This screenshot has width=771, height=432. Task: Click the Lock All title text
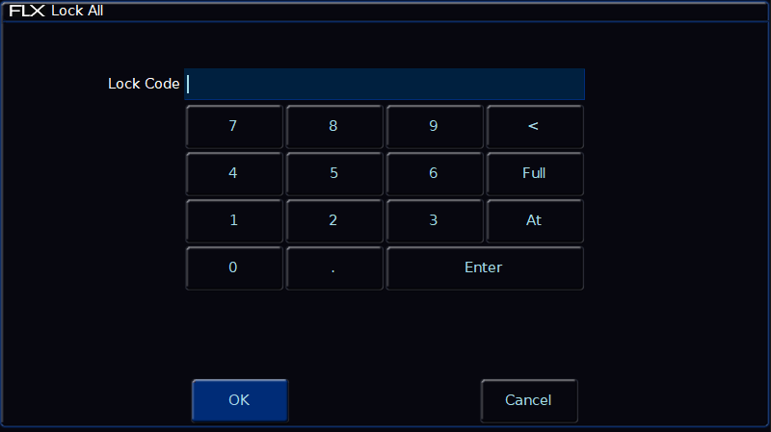77,11
